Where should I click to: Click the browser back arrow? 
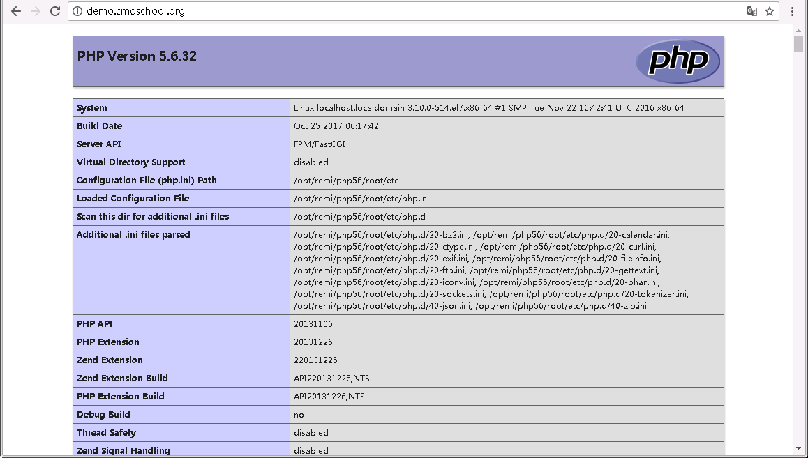point(15,11)
